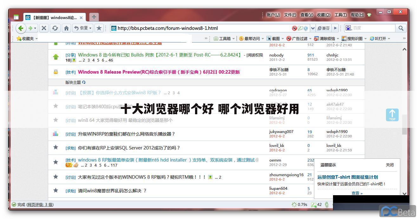Reload the page with the refresh icon
Viewport: 418px width, 219px height.
coord(55,28)
